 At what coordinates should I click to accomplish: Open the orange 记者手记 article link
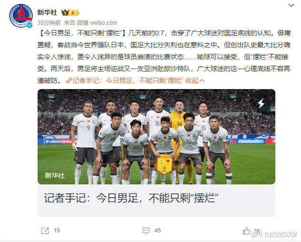pos(127,81)
